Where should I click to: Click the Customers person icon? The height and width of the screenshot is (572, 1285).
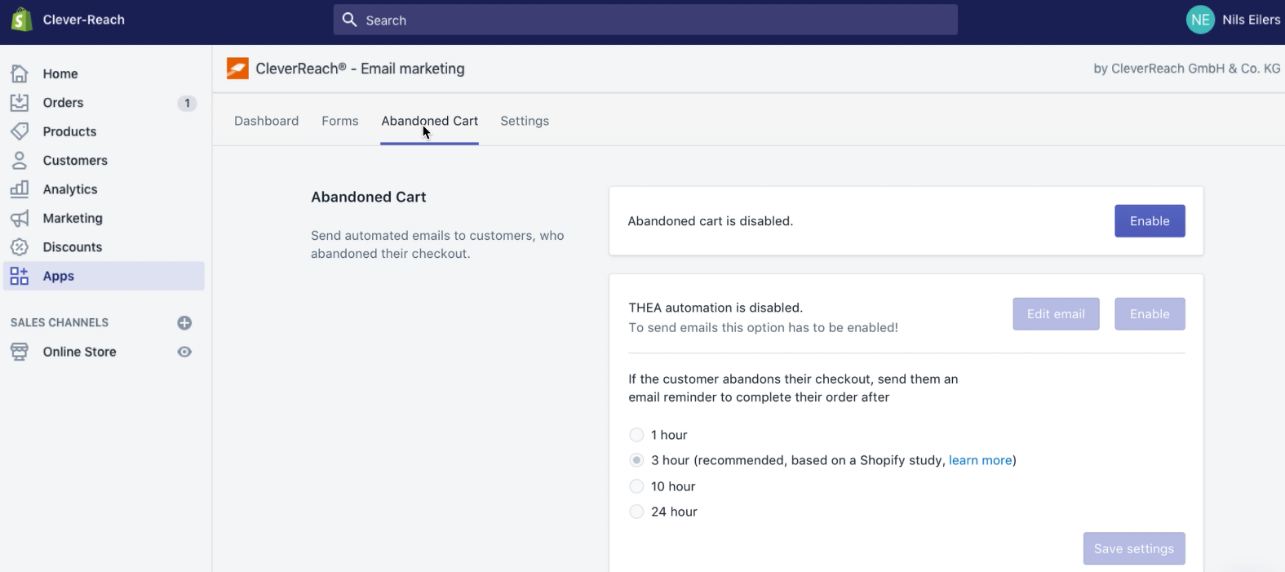pyautogui.click(x=20, y=161)
